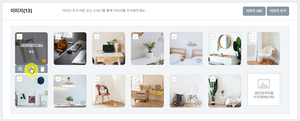Click the star on the white Eames chair image

click(x=198, y=103)
